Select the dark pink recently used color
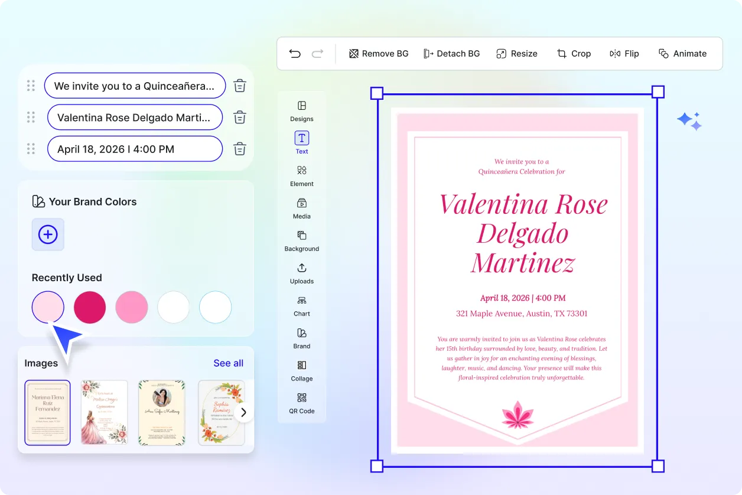742x495 pixels. click(x=89, y=307)
